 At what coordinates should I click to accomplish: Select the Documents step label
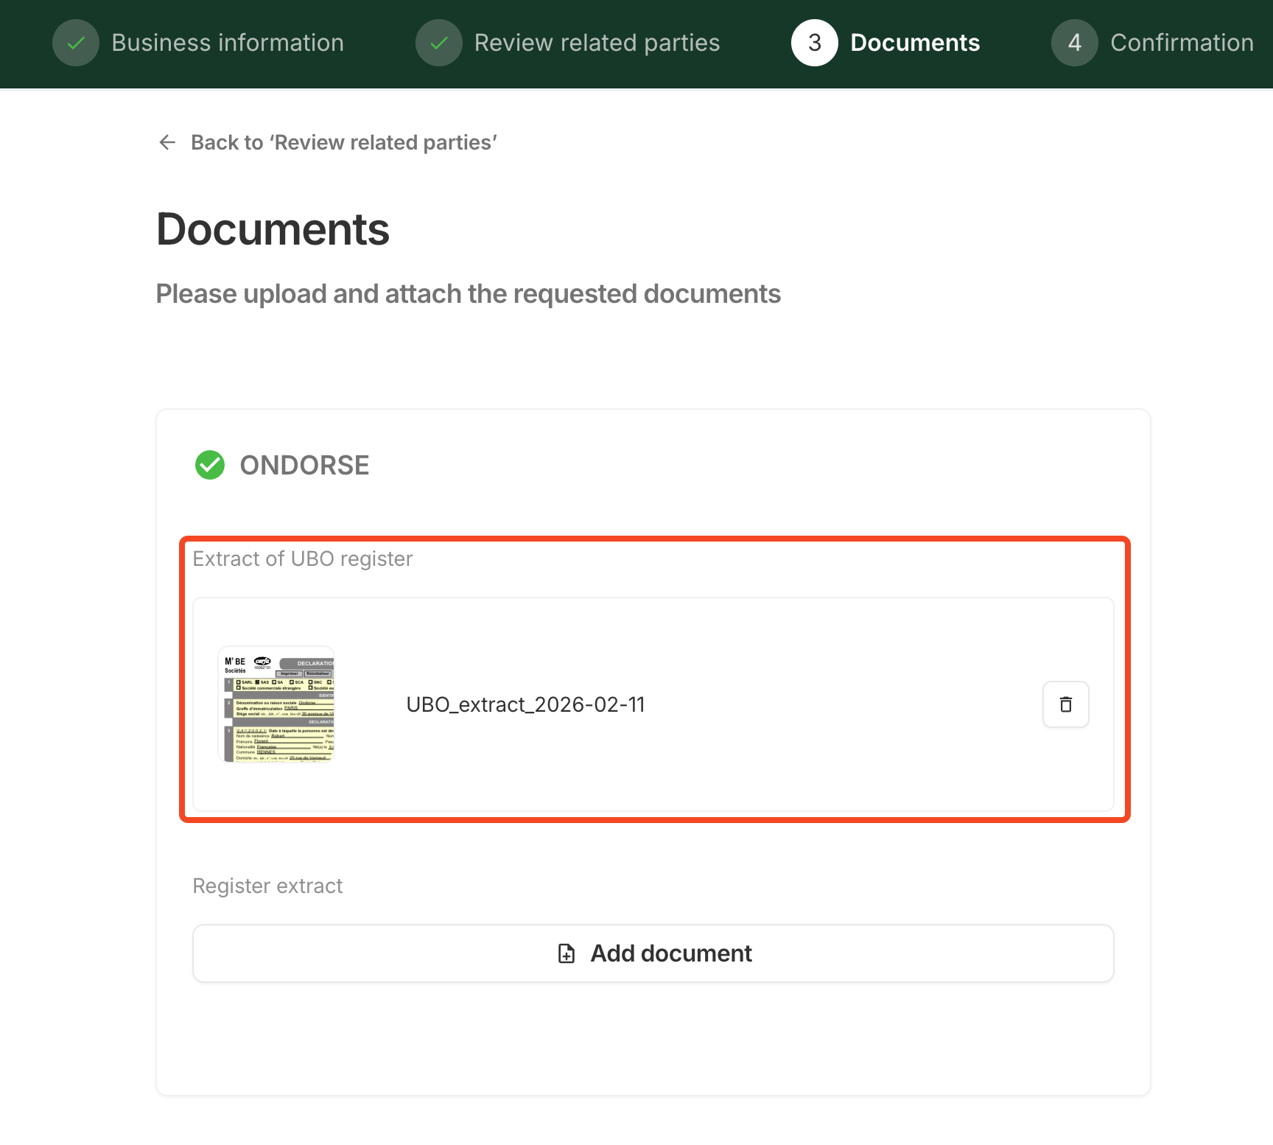(x=915, y=43)
